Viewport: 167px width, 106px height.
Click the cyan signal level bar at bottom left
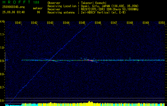(x=14, y=105)
